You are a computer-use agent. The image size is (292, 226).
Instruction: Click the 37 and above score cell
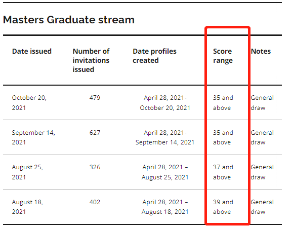[223, 172]
